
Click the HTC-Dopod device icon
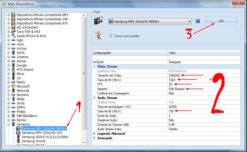click(13, 70)
